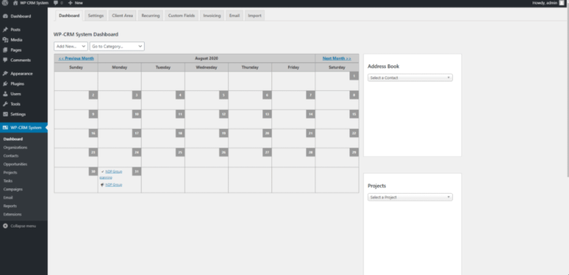Go to Next Month >>

click(x=337, y=58)
